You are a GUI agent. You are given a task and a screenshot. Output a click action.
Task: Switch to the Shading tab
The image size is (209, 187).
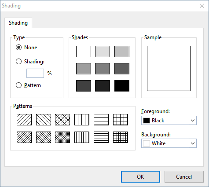pyautogui.click(x=18, y=23)
